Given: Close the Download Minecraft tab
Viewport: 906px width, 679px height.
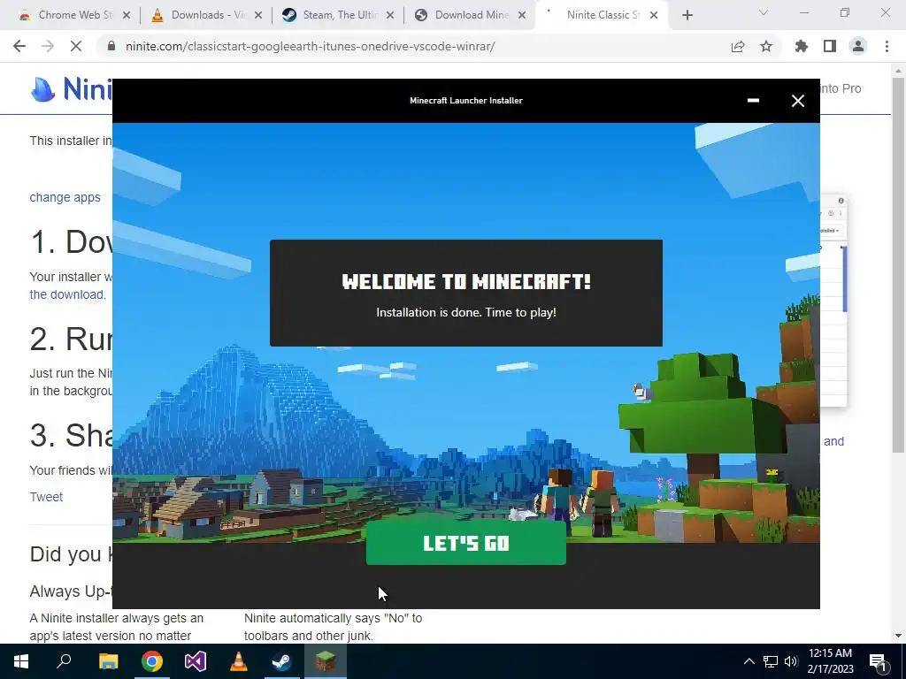Looking at the screenshot, I should [522, 16].
